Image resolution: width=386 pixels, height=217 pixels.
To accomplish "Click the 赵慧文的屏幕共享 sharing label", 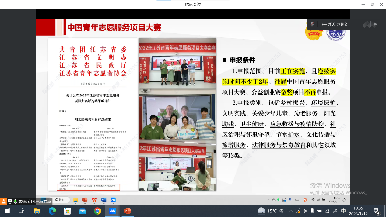I will 35,201.
